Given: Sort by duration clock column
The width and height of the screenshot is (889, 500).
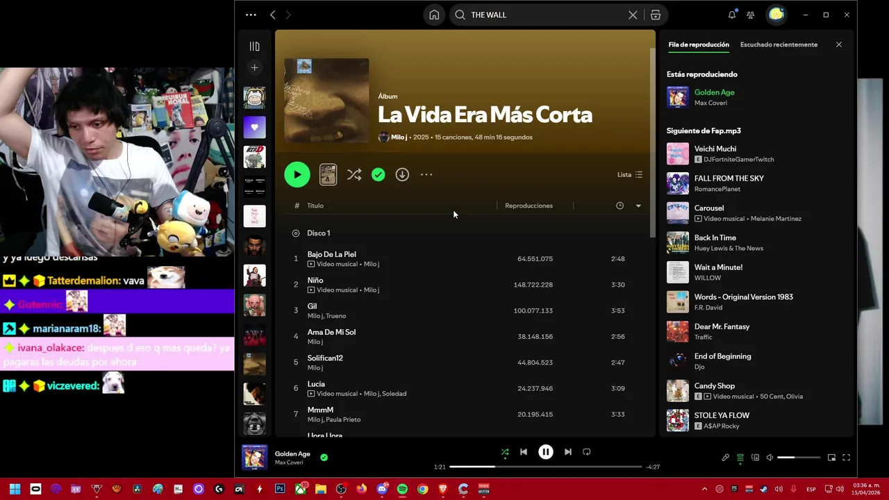Looking at the screenshot, I should [620, 206].
